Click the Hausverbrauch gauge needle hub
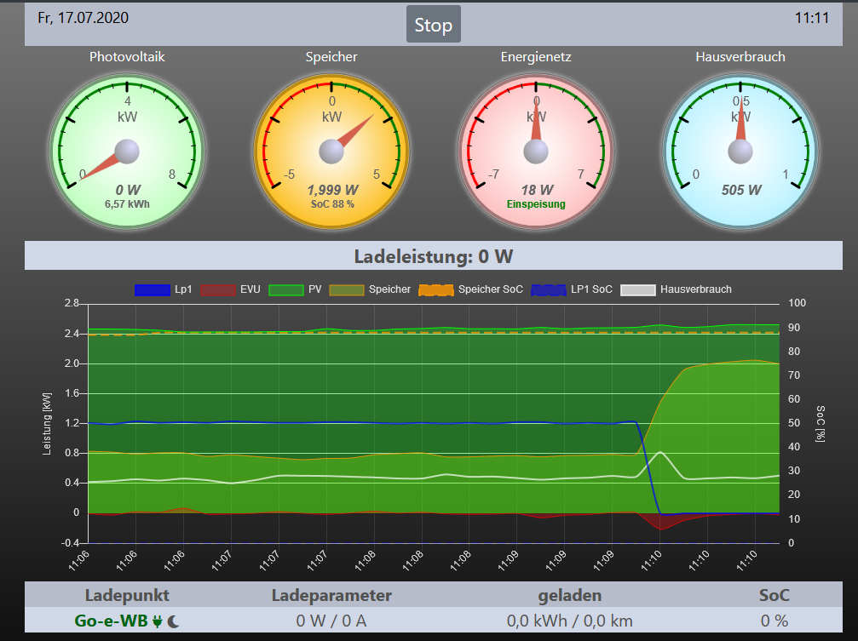 coord(740,152)
